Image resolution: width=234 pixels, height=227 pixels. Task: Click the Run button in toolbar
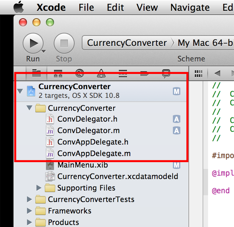click(x=33, y=44)
